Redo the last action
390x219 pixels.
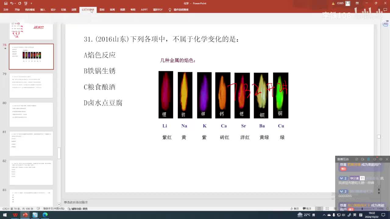point(19,3)
